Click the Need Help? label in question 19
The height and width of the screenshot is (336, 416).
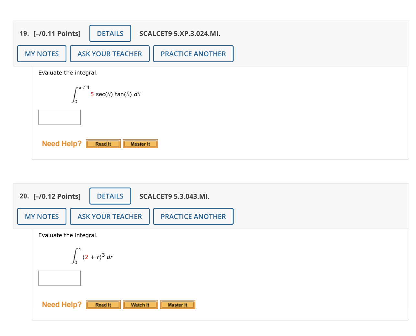coord(62,144)
